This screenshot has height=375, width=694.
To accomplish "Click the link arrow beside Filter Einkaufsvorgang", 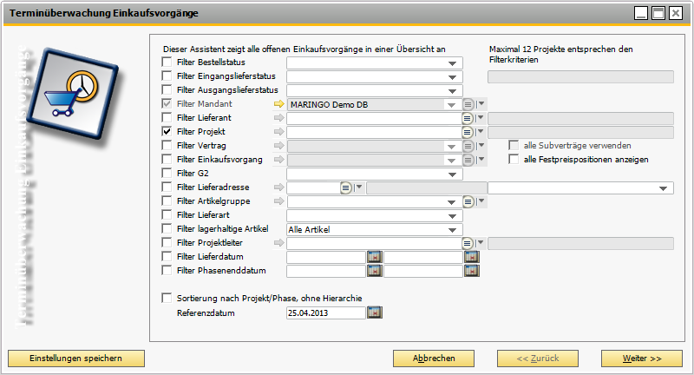I will click(x=278, y=160).
